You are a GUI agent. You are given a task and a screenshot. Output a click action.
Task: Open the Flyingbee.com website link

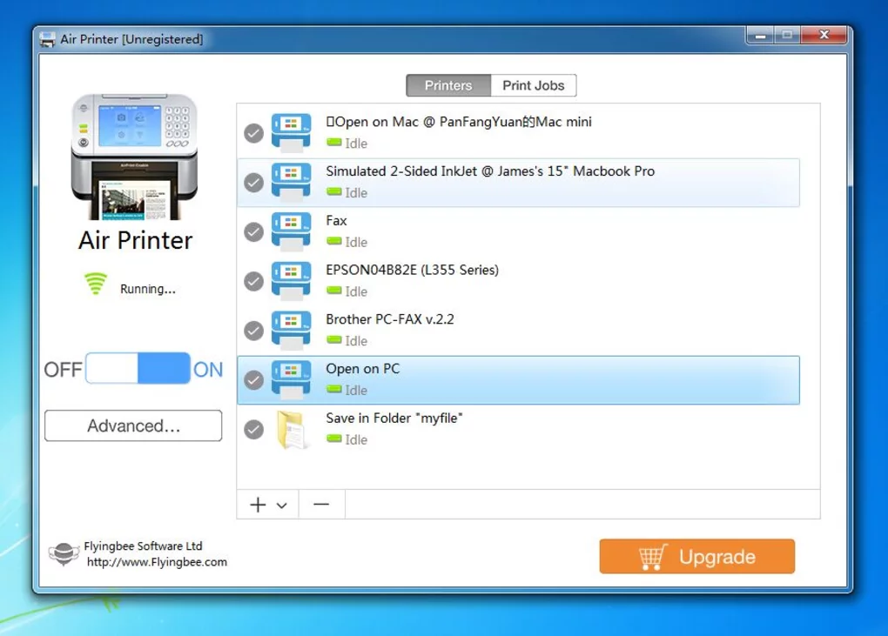pos(157,562)
